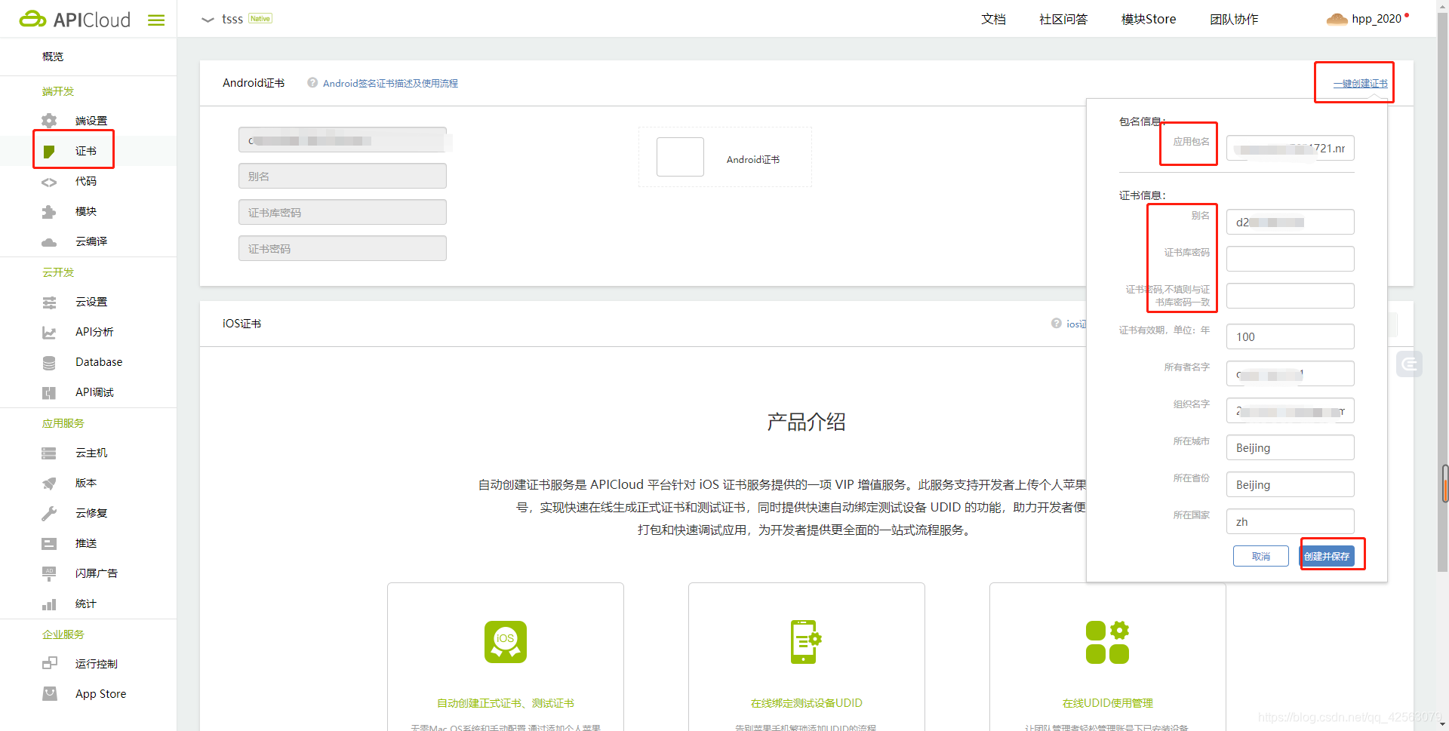This screenshot has height=731, width=1449.
Task: Open the 版本 rocket icon
Action: pyautogui.click(x=49, y=484)
